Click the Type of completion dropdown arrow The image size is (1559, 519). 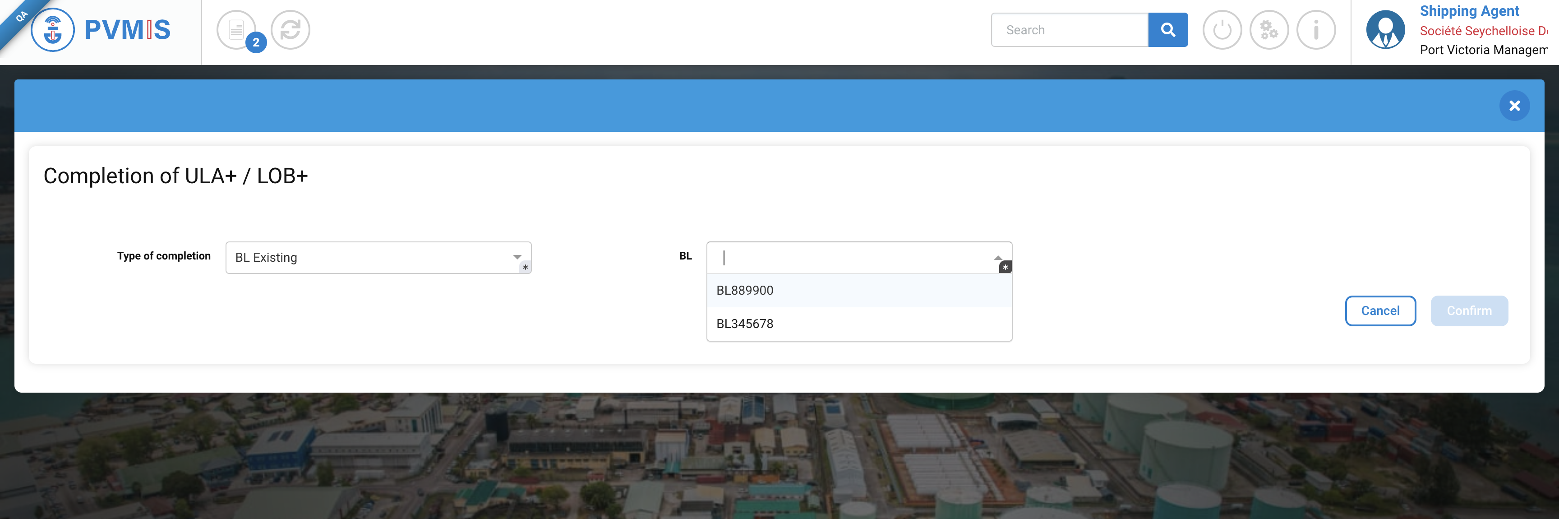(517, 257)
